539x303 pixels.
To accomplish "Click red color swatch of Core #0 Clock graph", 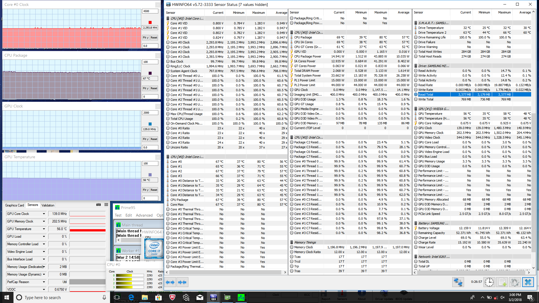I will [x=150, y=22].
